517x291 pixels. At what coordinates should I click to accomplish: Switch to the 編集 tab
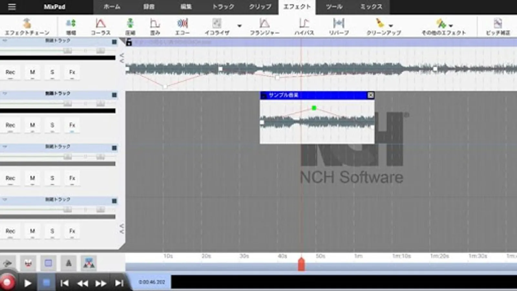(186, 7)
